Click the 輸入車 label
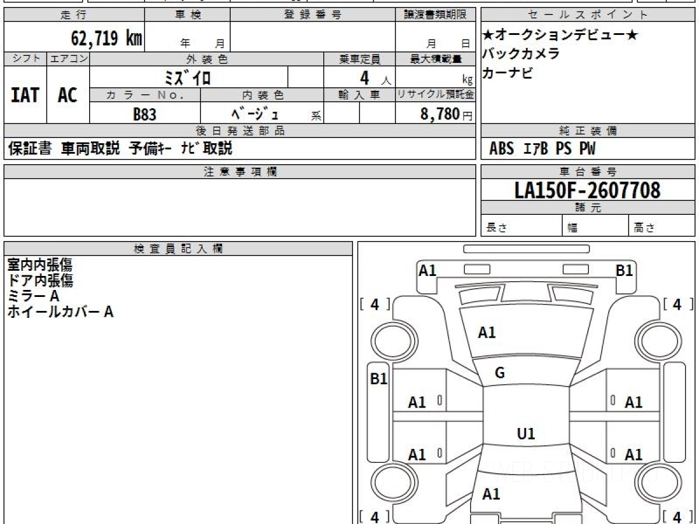 pyautogui.click(x=359, y=95)
